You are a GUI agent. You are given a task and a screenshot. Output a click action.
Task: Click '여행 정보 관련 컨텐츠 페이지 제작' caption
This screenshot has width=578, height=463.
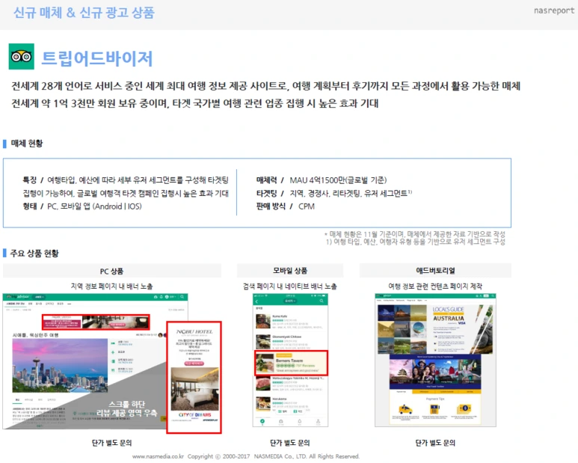click(435, 286)
